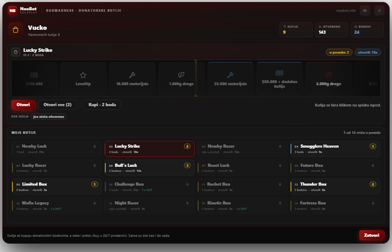Image resolution: width=392 pixels, height=252 pixels.
Task: Select the Bull's Luck box
Action: (149, 168)
